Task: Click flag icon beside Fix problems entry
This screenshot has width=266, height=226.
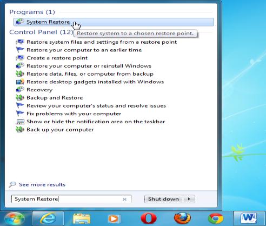Action: 20,114
